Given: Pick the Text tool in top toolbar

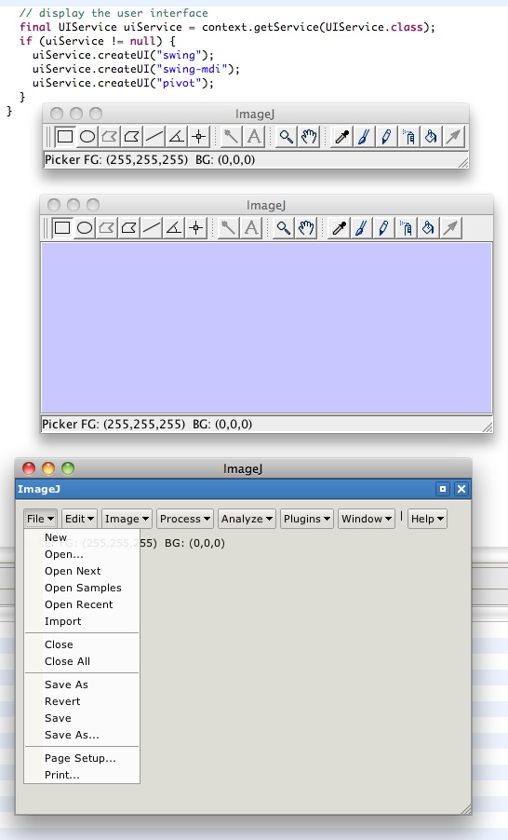Looking at the screenshot, I should coord(254,137).
